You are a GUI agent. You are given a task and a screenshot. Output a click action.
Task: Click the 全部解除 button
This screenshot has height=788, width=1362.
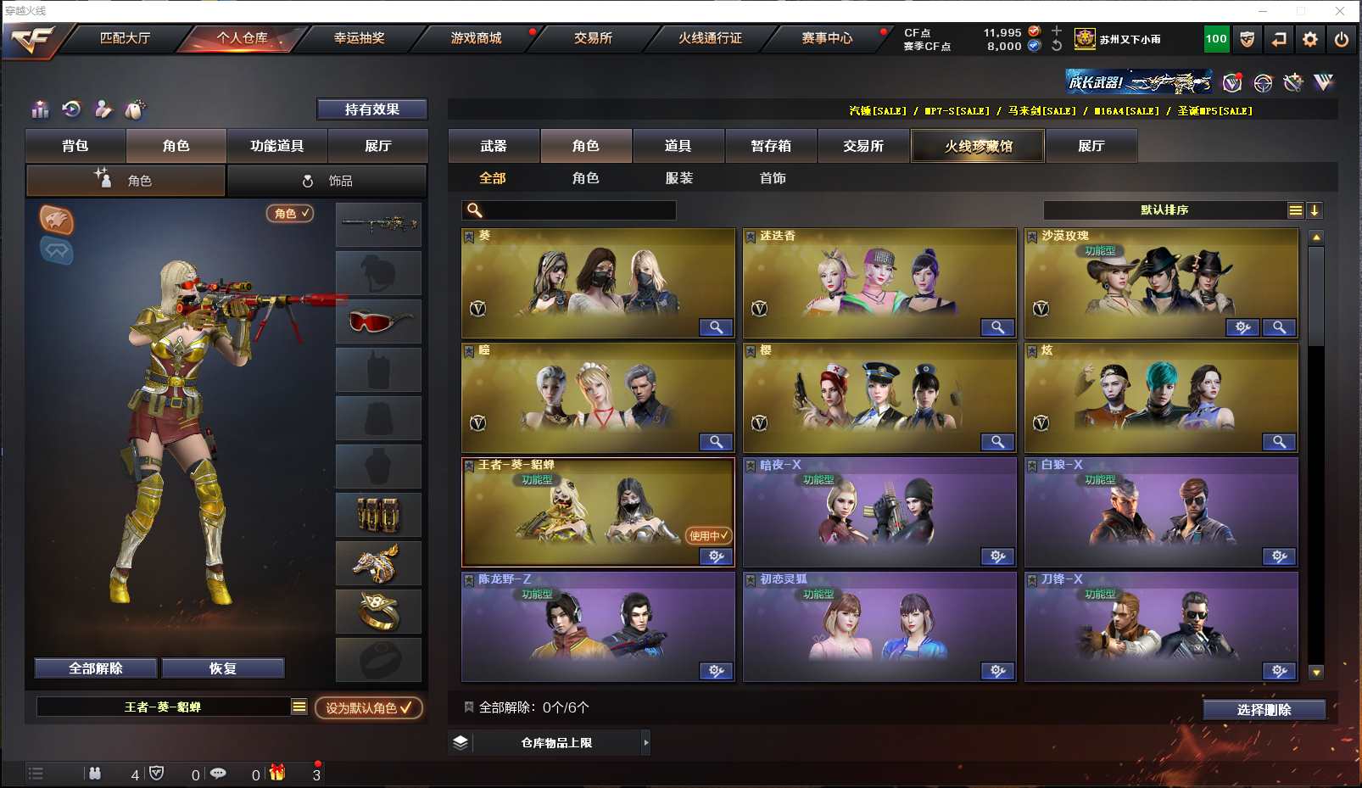96,668
